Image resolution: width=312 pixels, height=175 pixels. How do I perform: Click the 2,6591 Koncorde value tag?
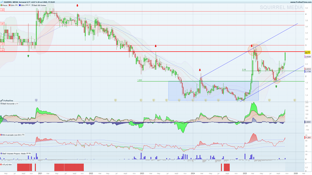(308, 122)
